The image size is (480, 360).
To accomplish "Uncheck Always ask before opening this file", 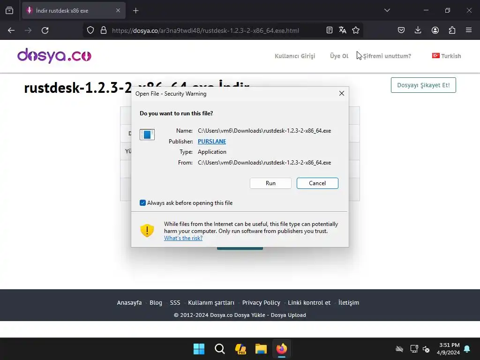I will (x=142, y=203).
